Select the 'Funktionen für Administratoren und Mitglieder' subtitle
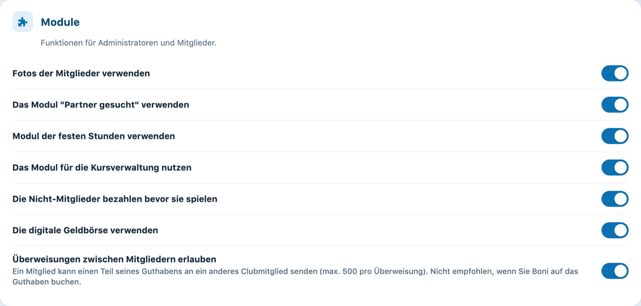The width and height of the screenshot is (641, 306). click(x=129, y=43)
